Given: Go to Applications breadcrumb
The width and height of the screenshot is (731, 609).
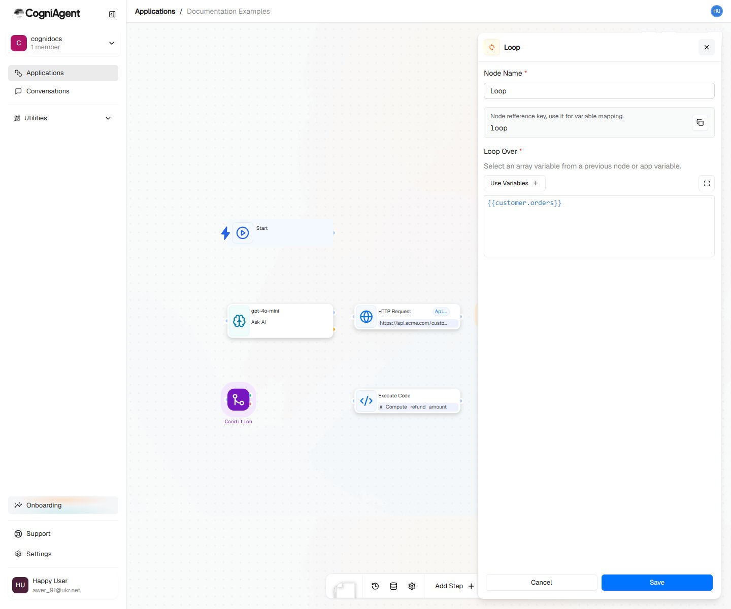Looking at the screenshot, I should pos(155,11).
